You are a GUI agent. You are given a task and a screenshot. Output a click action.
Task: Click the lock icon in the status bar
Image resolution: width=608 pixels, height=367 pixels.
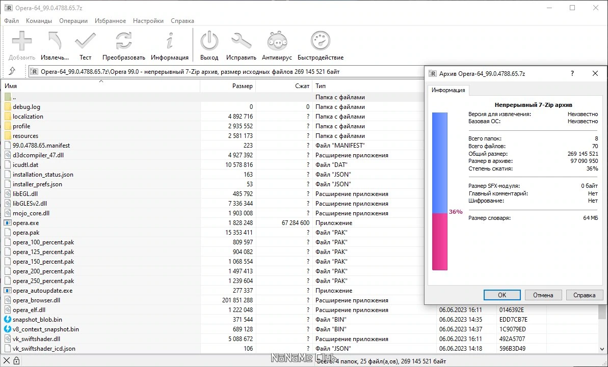(x=16, y=361)
